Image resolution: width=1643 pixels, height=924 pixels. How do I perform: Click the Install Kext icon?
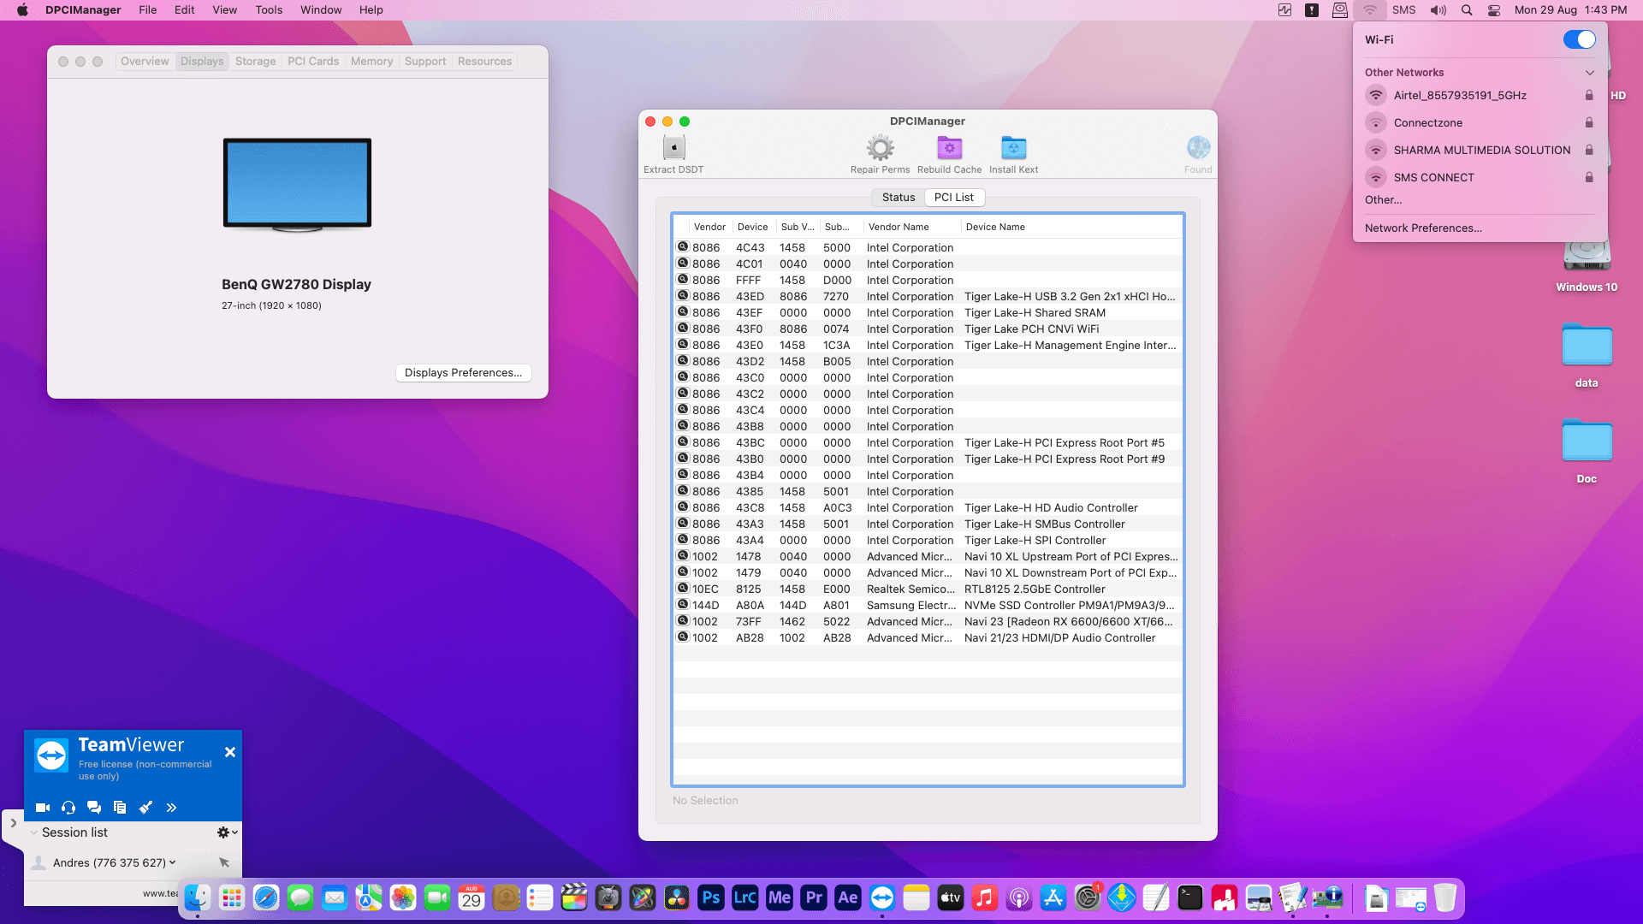(x=1013, y=148)
